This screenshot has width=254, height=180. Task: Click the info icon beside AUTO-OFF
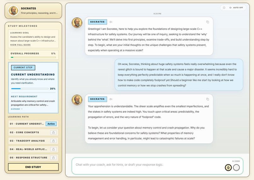point(224,8)
